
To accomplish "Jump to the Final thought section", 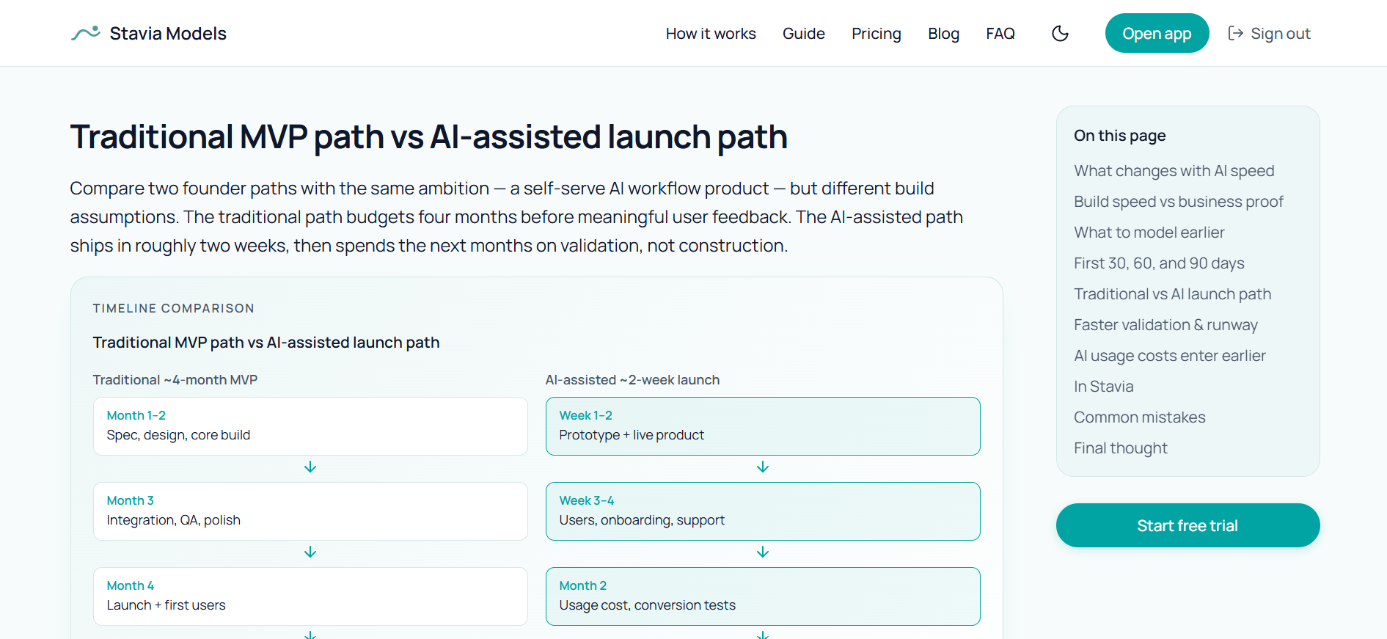I will pyautogui.click(x=1121, y=448).
